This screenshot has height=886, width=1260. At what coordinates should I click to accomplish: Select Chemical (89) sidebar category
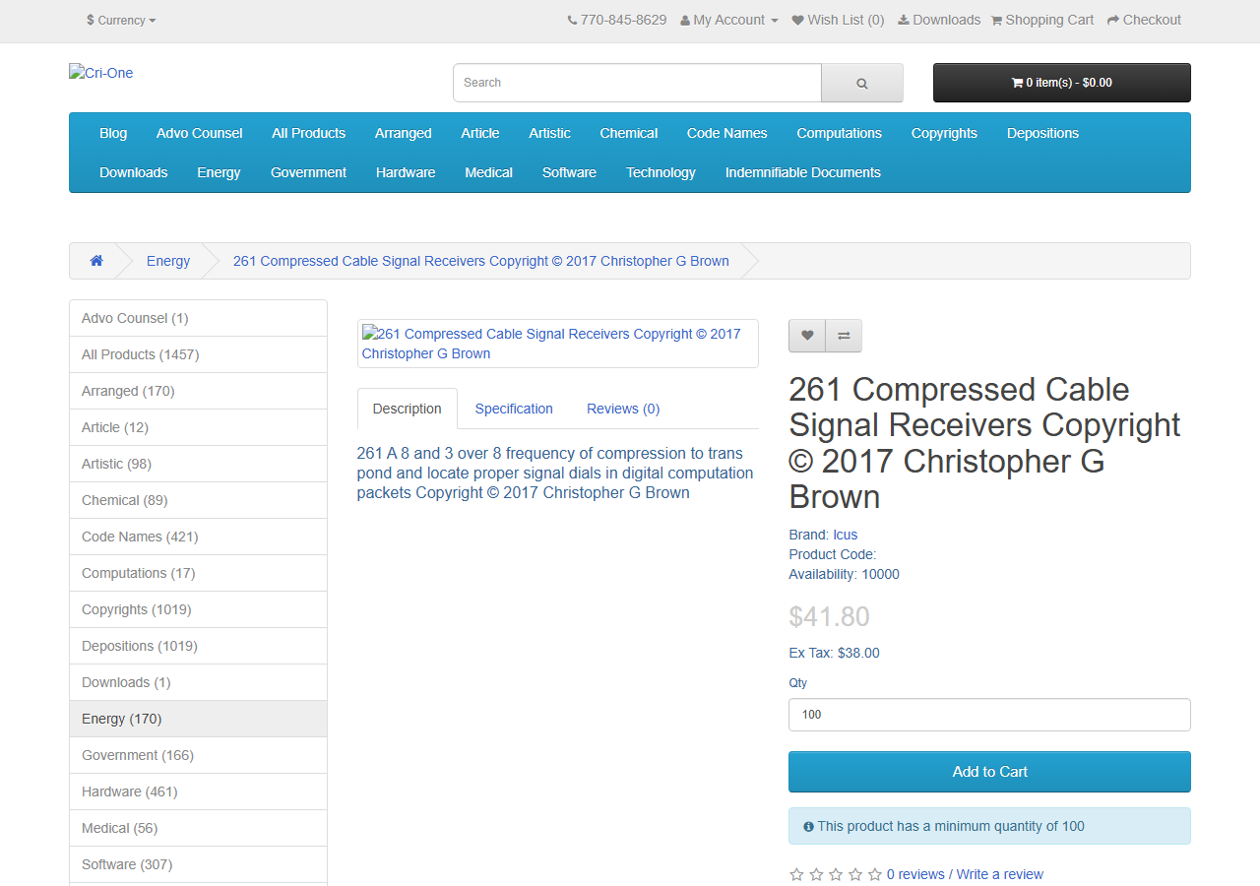point(198,500)
